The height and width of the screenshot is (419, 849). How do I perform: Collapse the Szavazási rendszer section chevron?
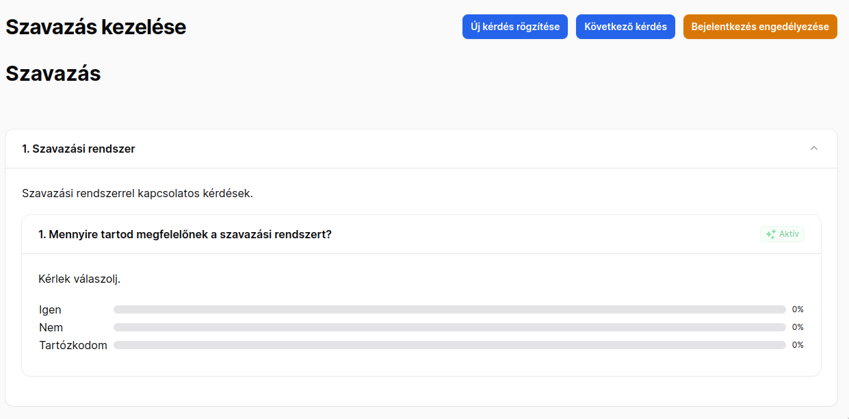point(814,149)
